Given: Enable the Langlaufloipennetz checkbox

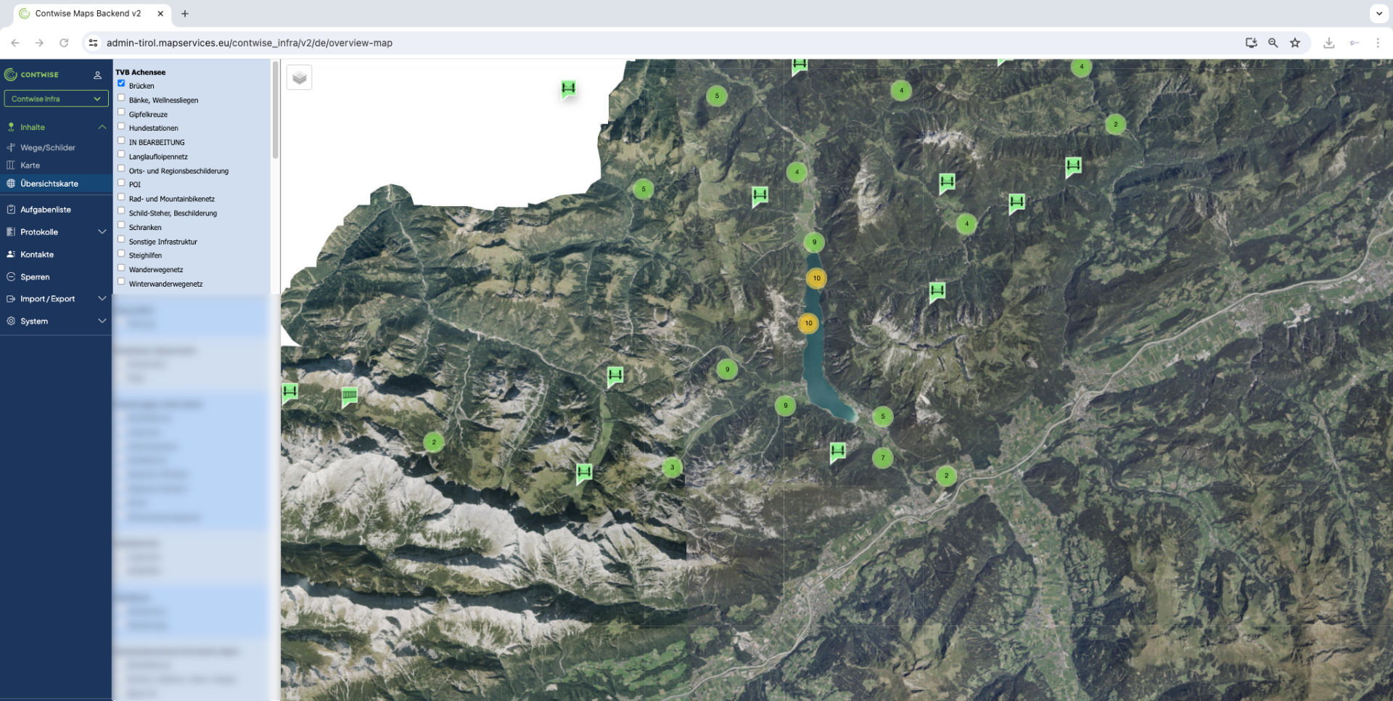Looking at the screenshot, I should (x=121, y=155).
